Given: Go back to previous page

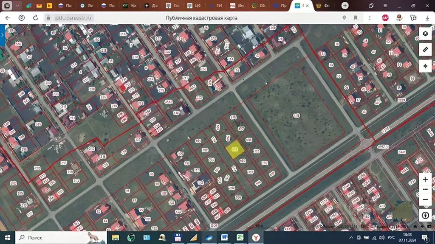Looking at the screenshot, I should pyautogui.click(x=8, y=18).
